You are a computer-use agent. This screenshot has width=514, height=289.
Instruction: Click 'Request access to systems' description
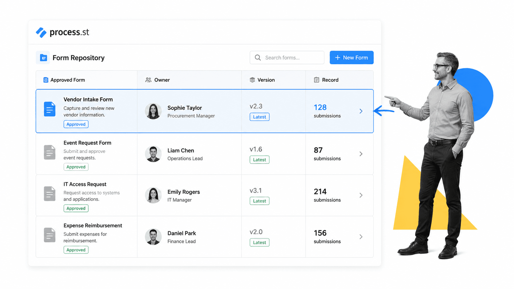92,196
